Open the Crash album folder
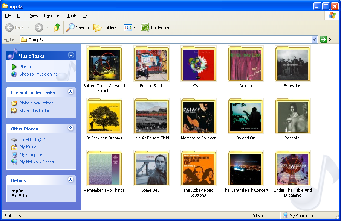This screenshot has height=221, width=341. coord(199,64)
